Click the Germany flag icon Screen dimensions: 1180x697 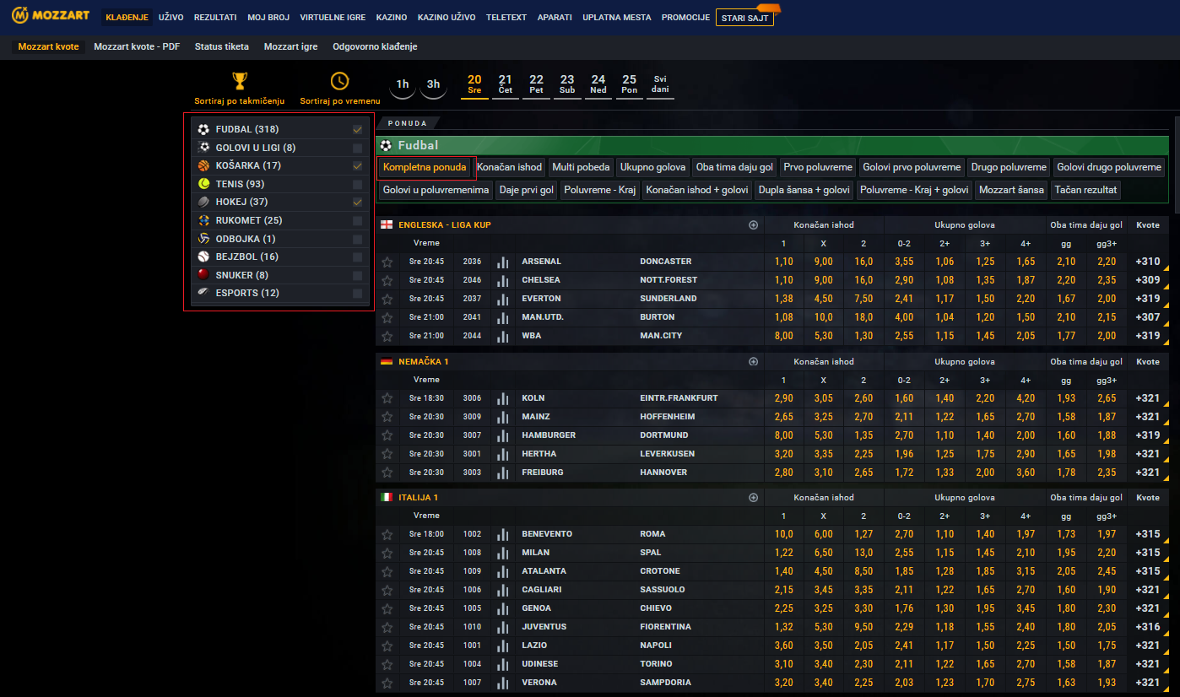[x=387, y=362]
